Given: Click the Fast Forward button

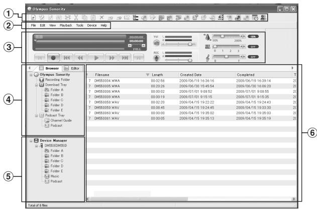Looking at the screenshot, I should [112, 58].
